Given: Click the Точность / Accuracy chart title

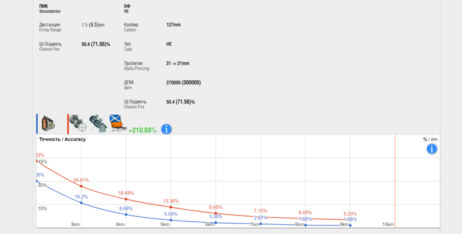Looking at the screenshot, I should (62, 139).
